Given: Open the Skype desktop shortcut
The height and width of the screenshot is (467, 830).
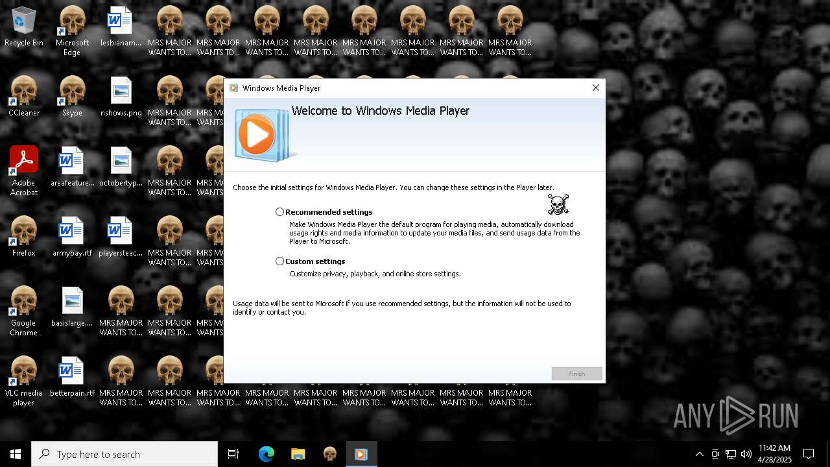Looking at the screenshot, I should click(72, 97).
